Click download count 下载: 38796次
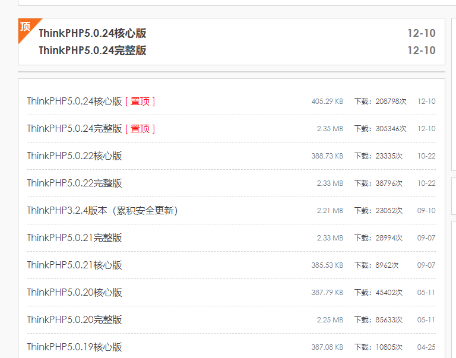 [378, 183]
